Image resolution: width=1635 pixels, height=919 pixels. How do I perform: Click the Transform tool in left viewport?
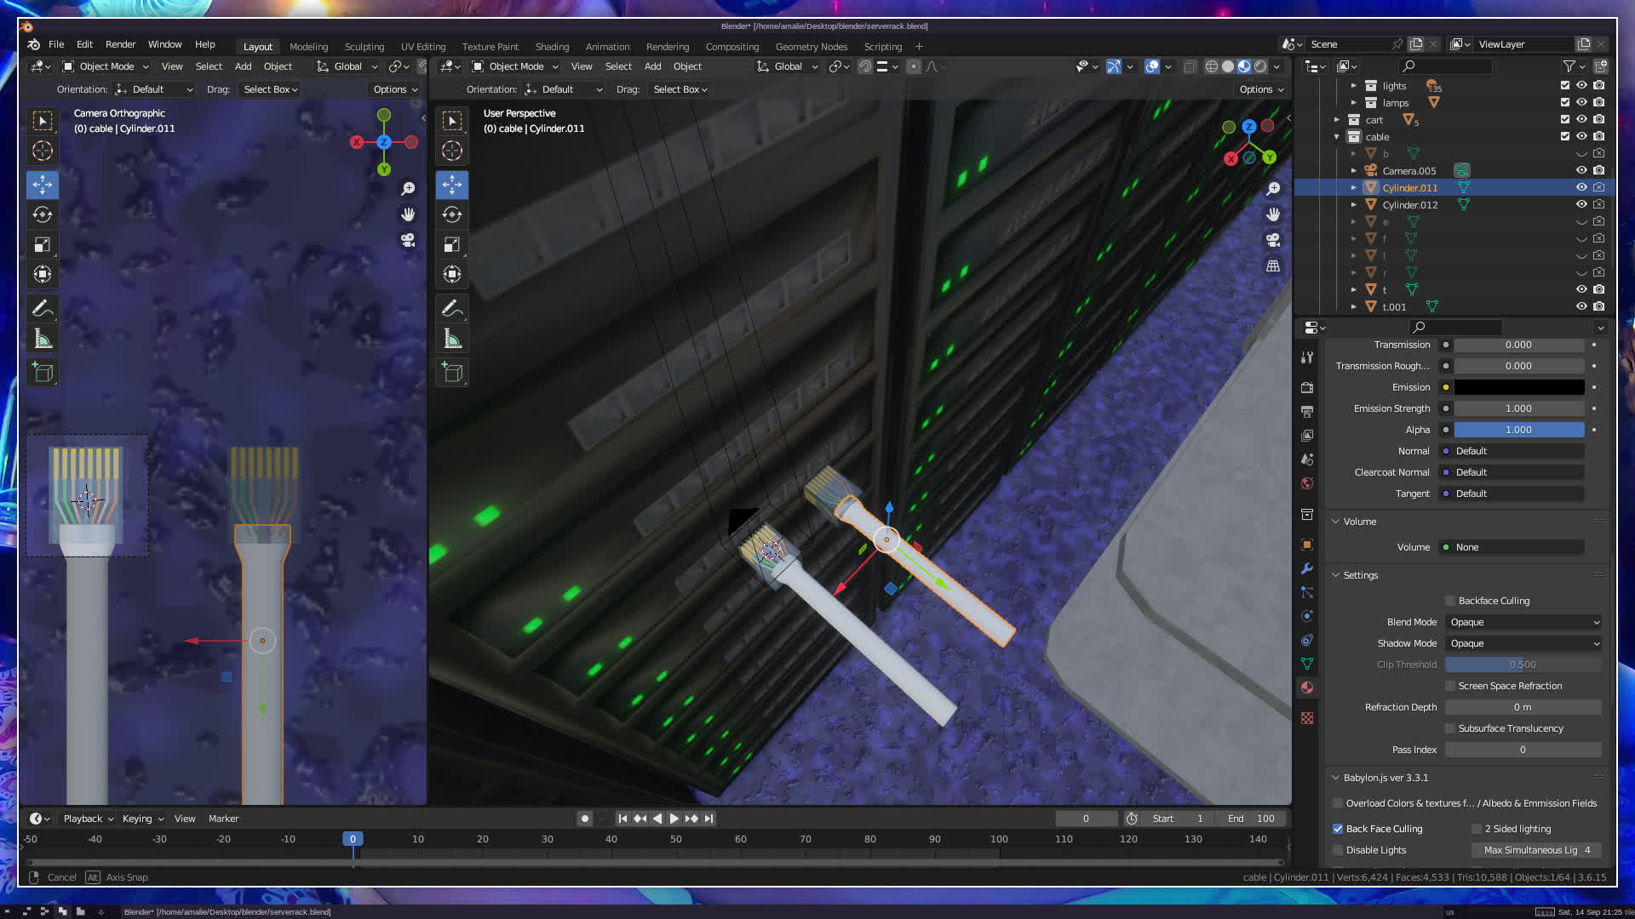tap(43, 274)
